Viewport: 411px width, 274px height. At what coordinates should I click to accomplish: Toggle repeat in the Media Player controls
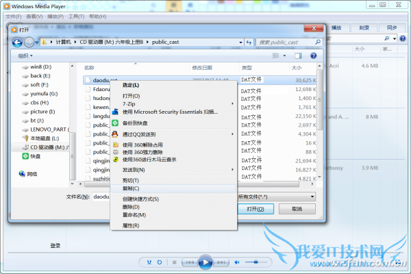click(160, 262)
